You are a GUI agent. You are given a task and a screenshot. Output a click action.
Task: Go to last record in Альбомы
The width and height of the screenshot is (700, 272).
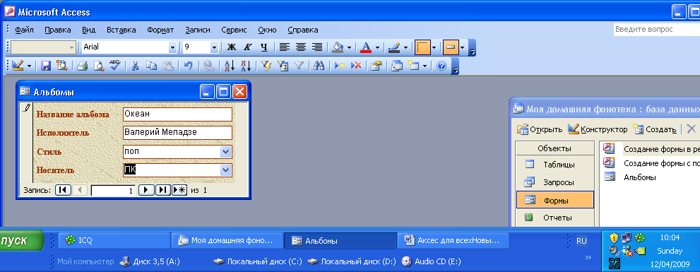pos(162,190)
